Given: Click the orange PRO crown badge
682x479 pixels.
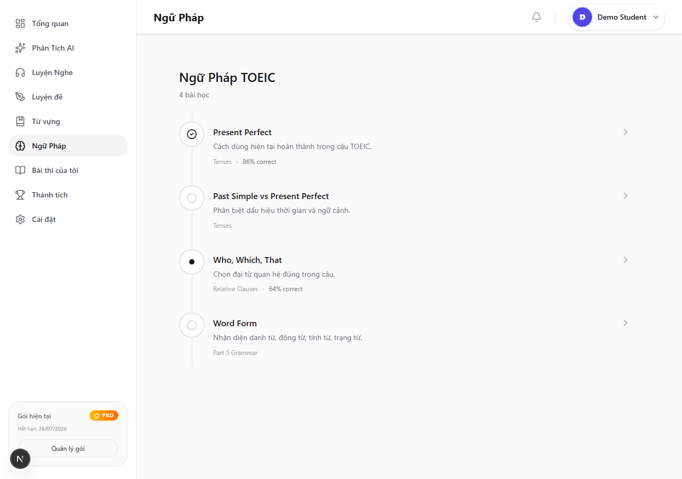Looking at the screenshot, I should pyautogui.click(x=104, y=416).
